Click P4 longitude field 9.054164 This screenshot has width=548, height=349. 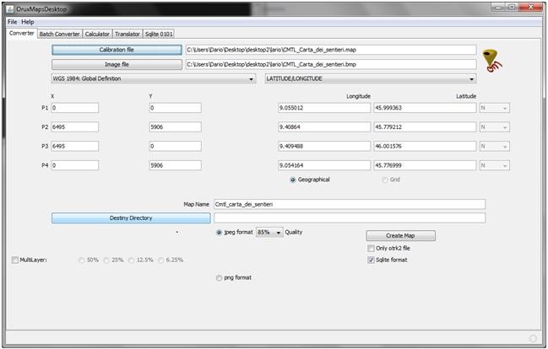324,166
